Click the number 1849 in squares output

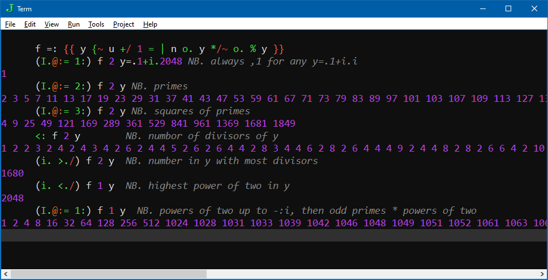284,123
